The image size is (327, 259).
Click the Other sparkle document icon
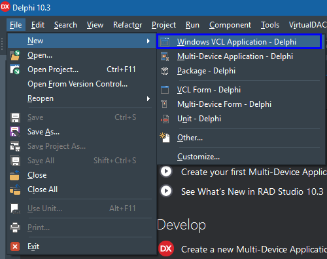click(x=165, y=138)
